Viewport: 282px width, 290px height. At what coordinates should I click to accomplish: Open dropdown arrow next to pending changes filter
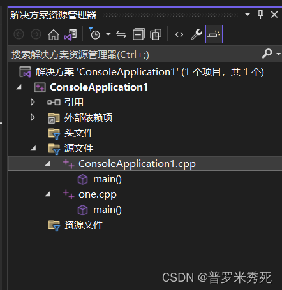(108, 34)
